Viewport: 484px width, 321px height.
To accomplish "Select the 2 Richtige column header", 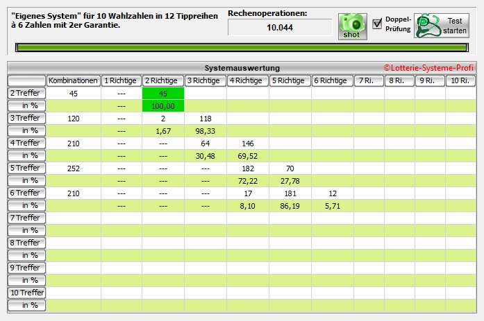I will tap(163, 80).
